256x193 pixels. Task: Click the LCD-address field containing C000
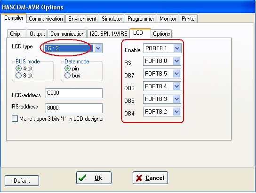point(74,93)
